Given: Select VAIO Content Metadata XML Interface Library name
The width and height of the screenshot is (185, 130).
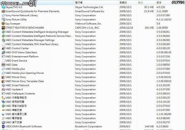Looking at the screenshot, I should tap(32, 44).
